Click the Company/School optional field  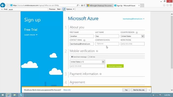(107, 44)
